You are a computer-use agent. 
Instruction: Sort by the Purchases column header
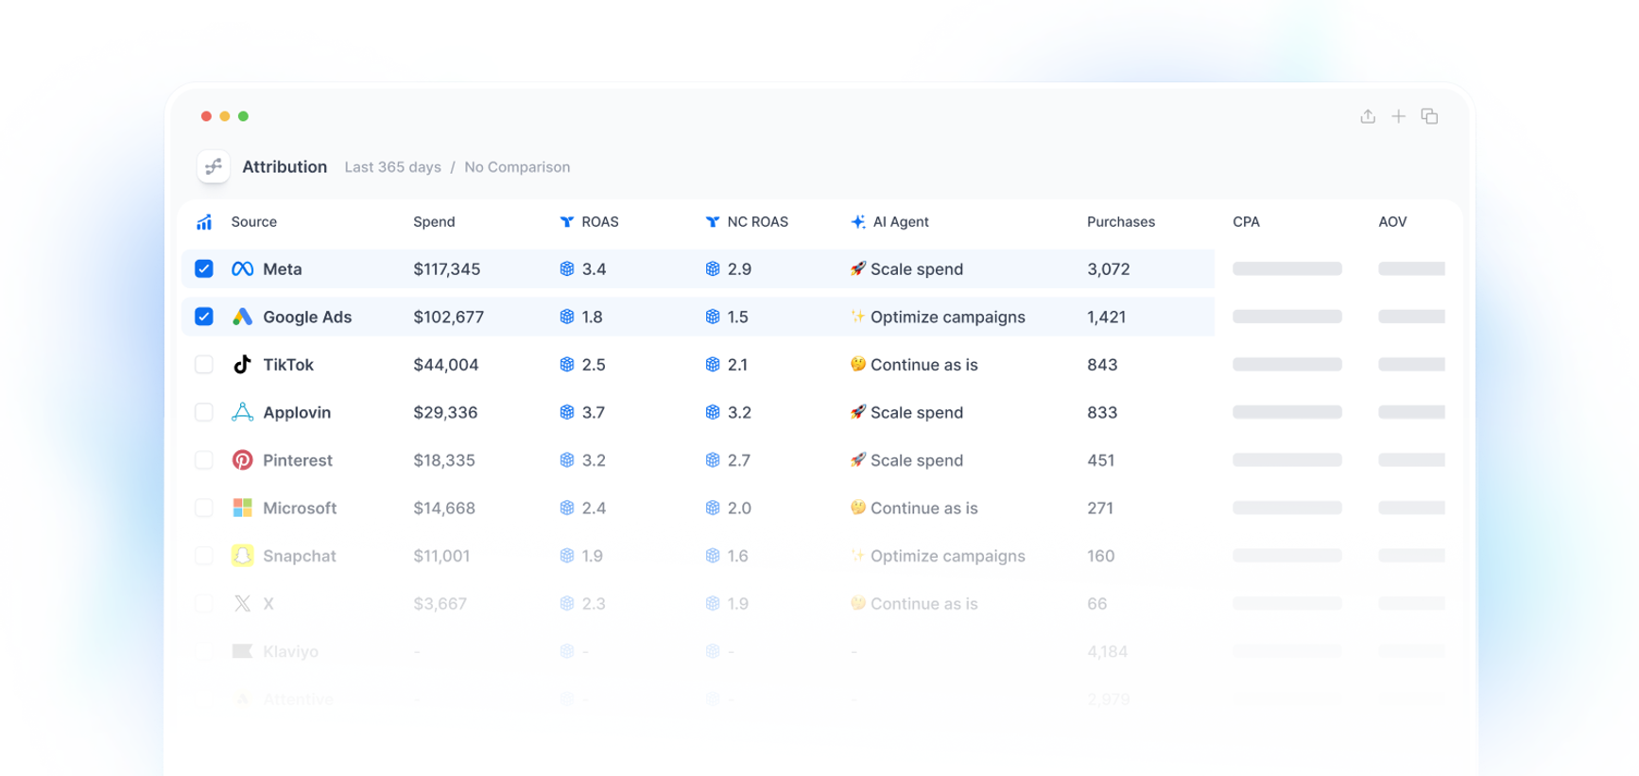pyautogui.click(x=1121, y=222)
